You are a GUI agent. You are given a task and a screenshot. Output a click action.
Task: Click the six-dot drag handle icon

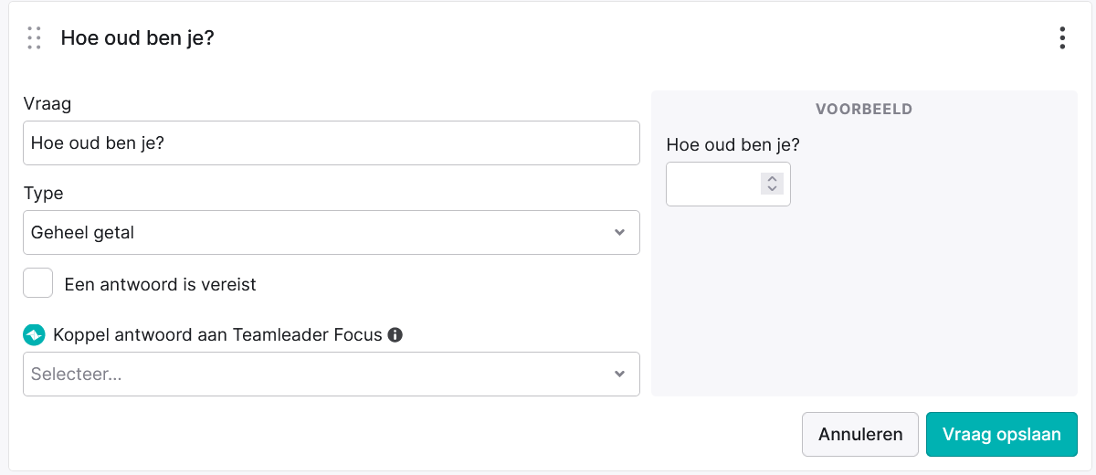click(34, 37)
